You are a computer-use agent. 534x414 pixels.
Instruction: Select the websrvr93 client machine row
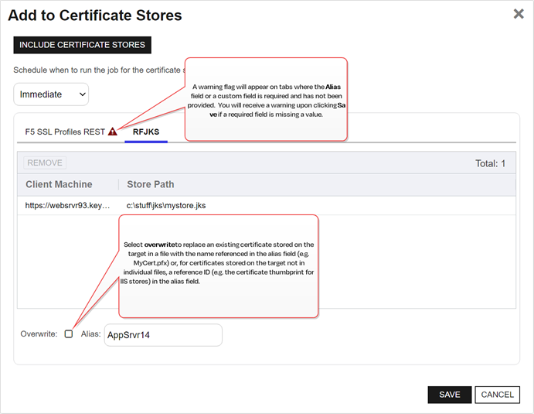pyautogui.click(x=68, y=205)
